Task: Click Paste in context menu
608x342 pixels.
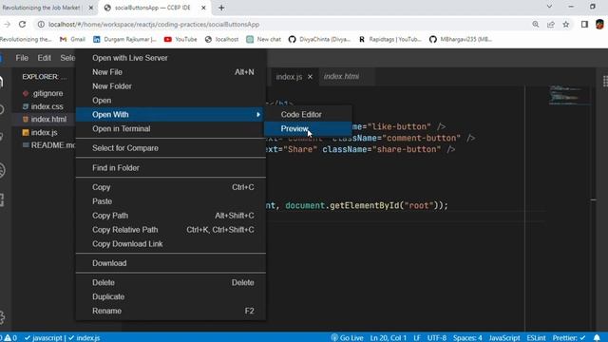Action: [171, 201]
